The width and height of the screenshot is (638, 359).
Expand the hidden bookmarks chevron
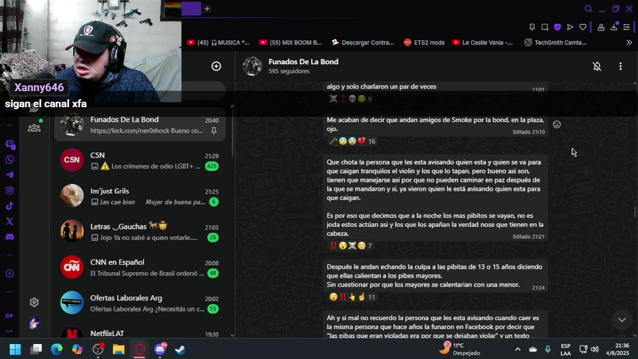pyautogui.click(x=629, y=43)
